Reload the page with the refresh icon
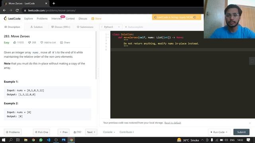 pos(17,10)
